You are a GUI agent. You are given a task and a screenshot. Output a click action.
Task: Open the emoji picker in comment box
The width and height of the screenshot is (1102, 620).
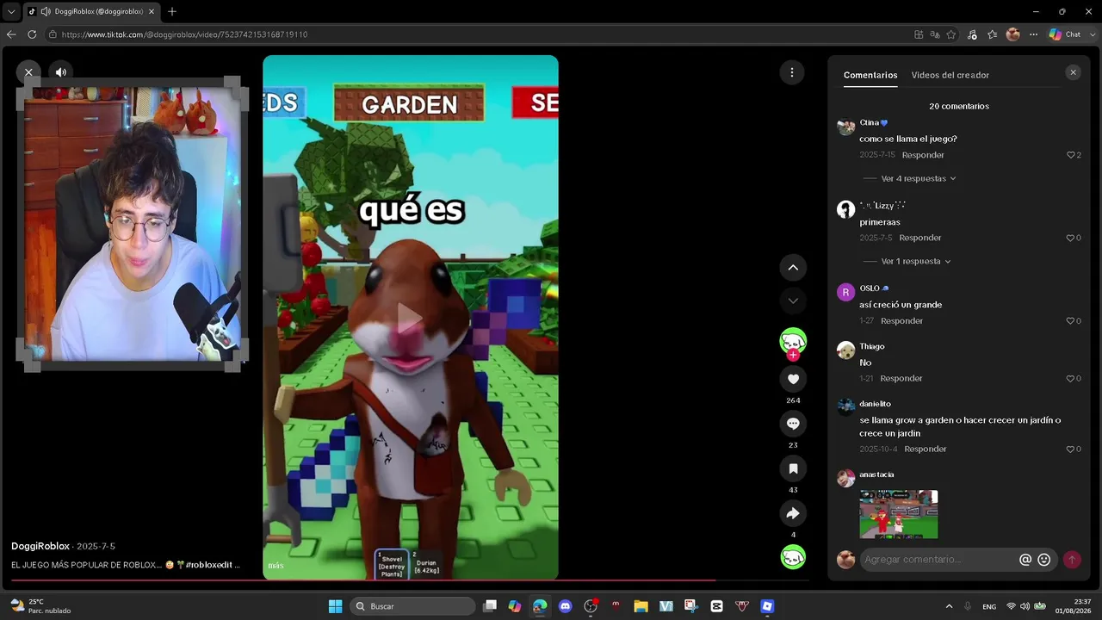pos(1044,560)
